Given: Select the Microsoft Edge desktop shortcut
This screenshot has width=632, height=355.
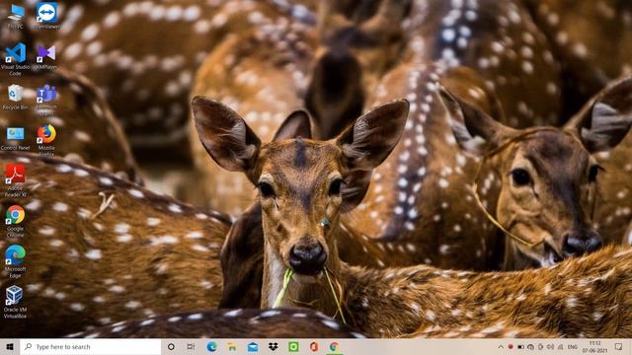Looking at the screenshot, I should [x=16, y=261].
